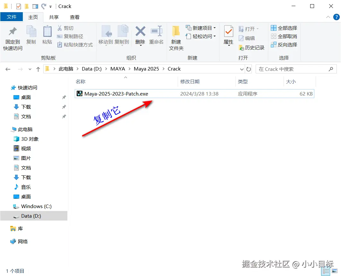Click Copy path (复制路径)

coord(70,36)
